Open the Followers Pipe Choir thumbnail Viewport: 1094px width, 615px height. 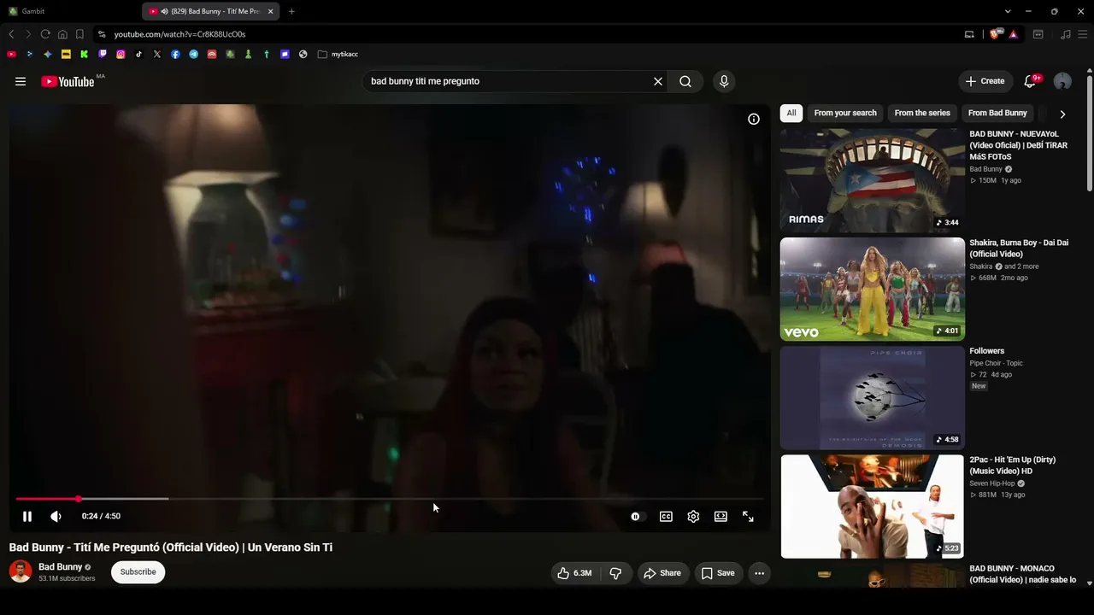[x=873, y=398]
